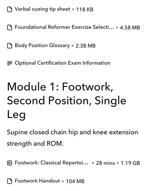Click the 1.19 GB video size label

[x=130, y=163]
